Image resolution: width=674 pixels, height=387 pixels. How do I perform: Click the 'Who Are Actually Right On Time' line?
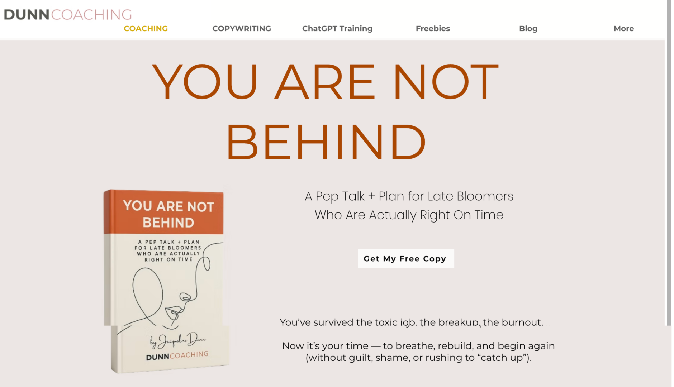pos(409,215)
